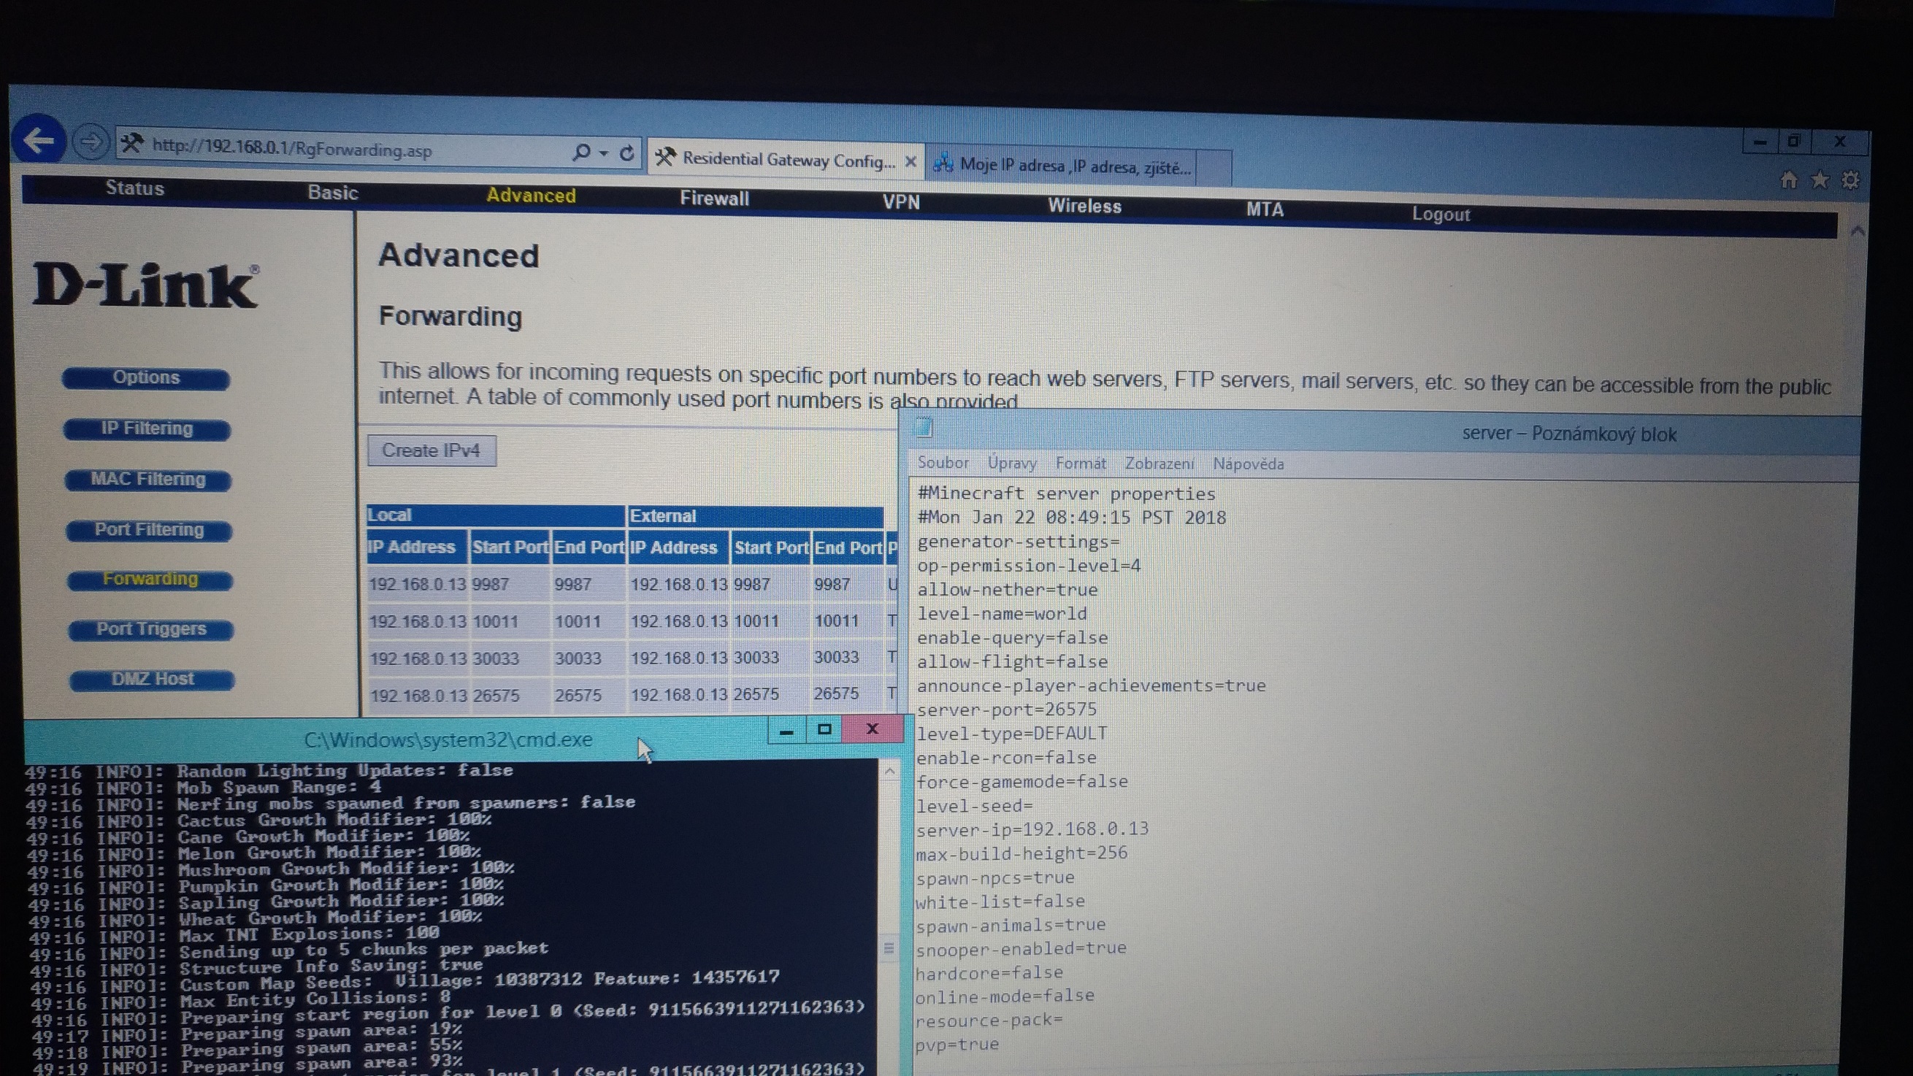Switch to the Moje IP adresa tab
Viewport: 1913px width, 1076px height.
coord(1074,166)
